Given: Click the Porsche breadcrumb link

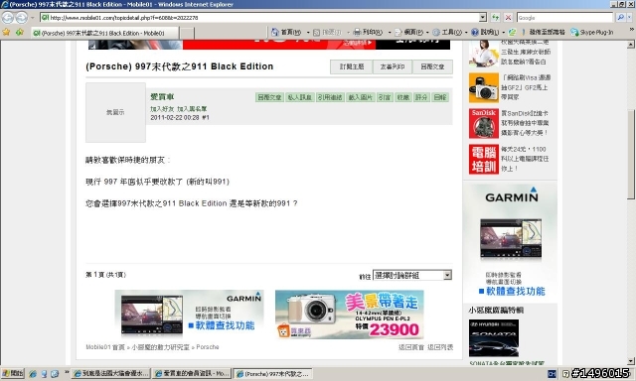Looking at the screenshot, I should [x=208, y=347].
